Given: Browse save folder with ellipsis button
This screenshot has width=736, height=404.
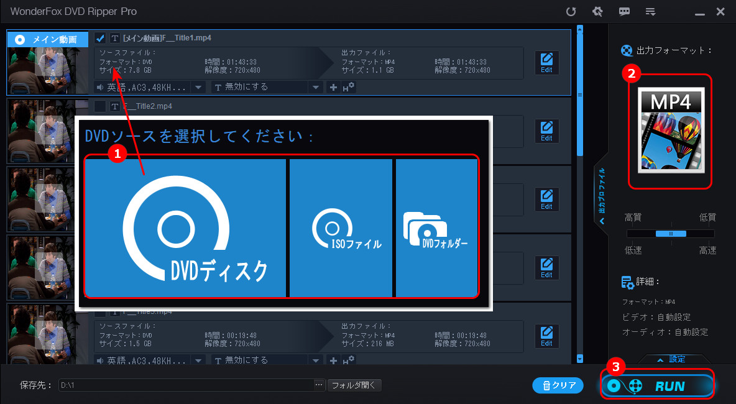Looking at the screenshot, I should point(319,385).
